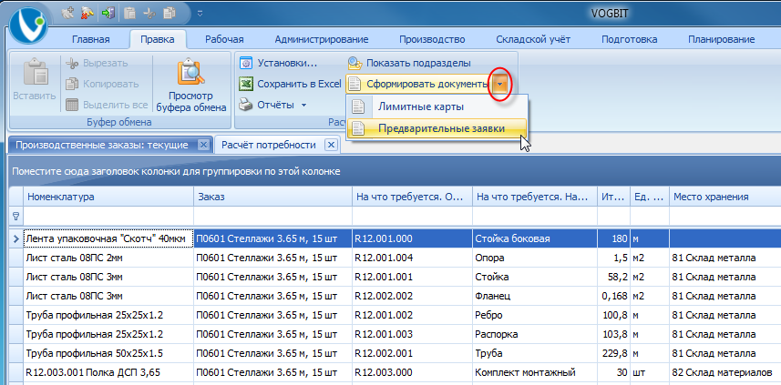Click the Комплект монтажный cell

coord(535,372)
